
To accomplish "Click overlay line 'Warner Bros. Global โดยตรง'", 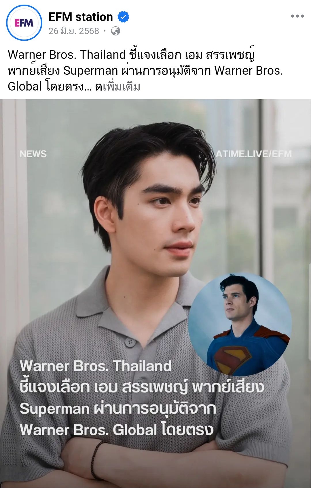I will click(116, 430).
